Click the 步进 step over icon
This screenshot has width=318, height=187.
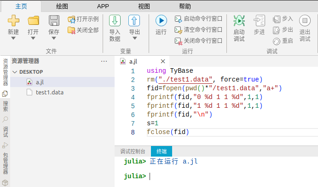tap(260, 21)
